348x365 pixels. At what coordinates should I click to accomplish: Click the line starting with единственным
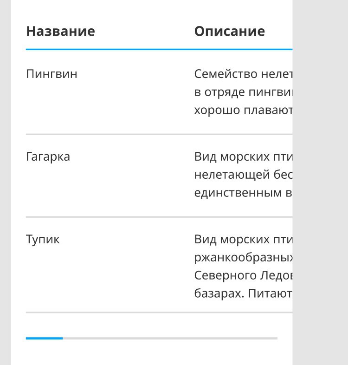pos(243,193)
